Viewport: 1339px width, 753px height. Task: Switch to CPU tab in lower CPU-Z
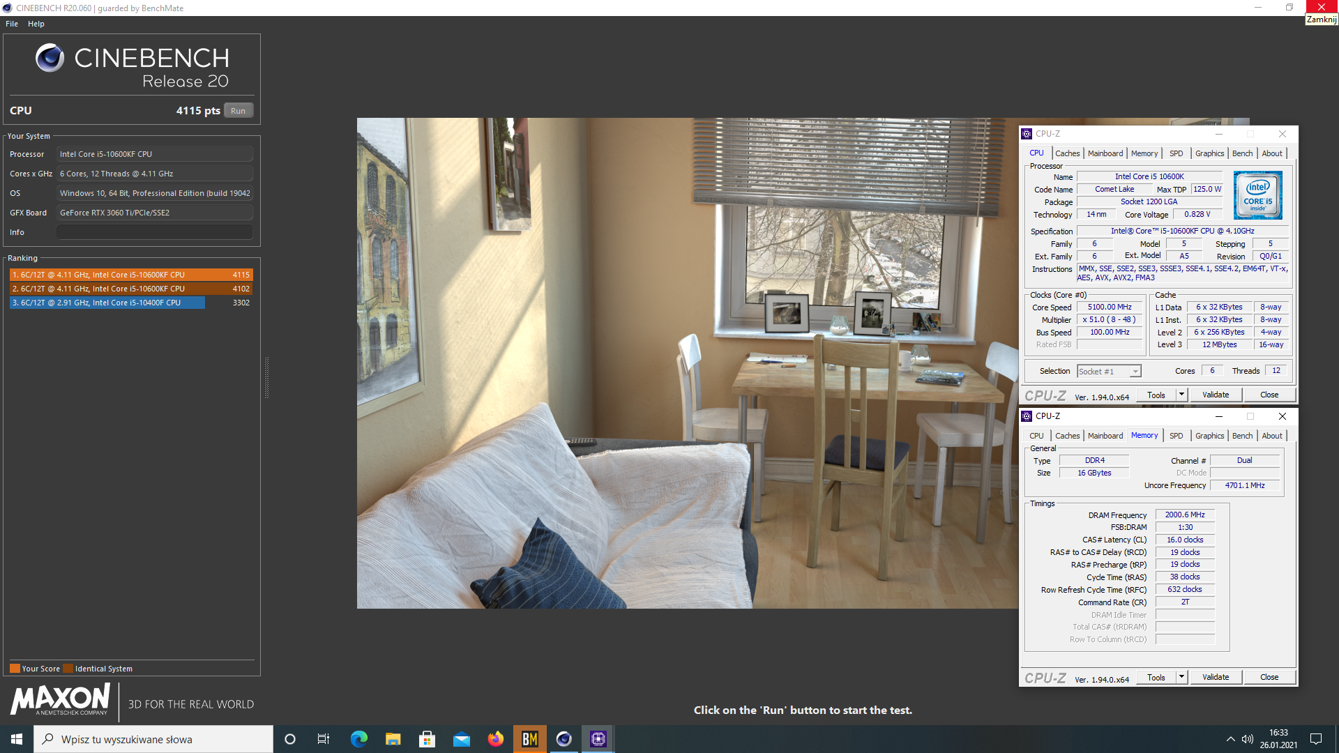(1036, 436)
